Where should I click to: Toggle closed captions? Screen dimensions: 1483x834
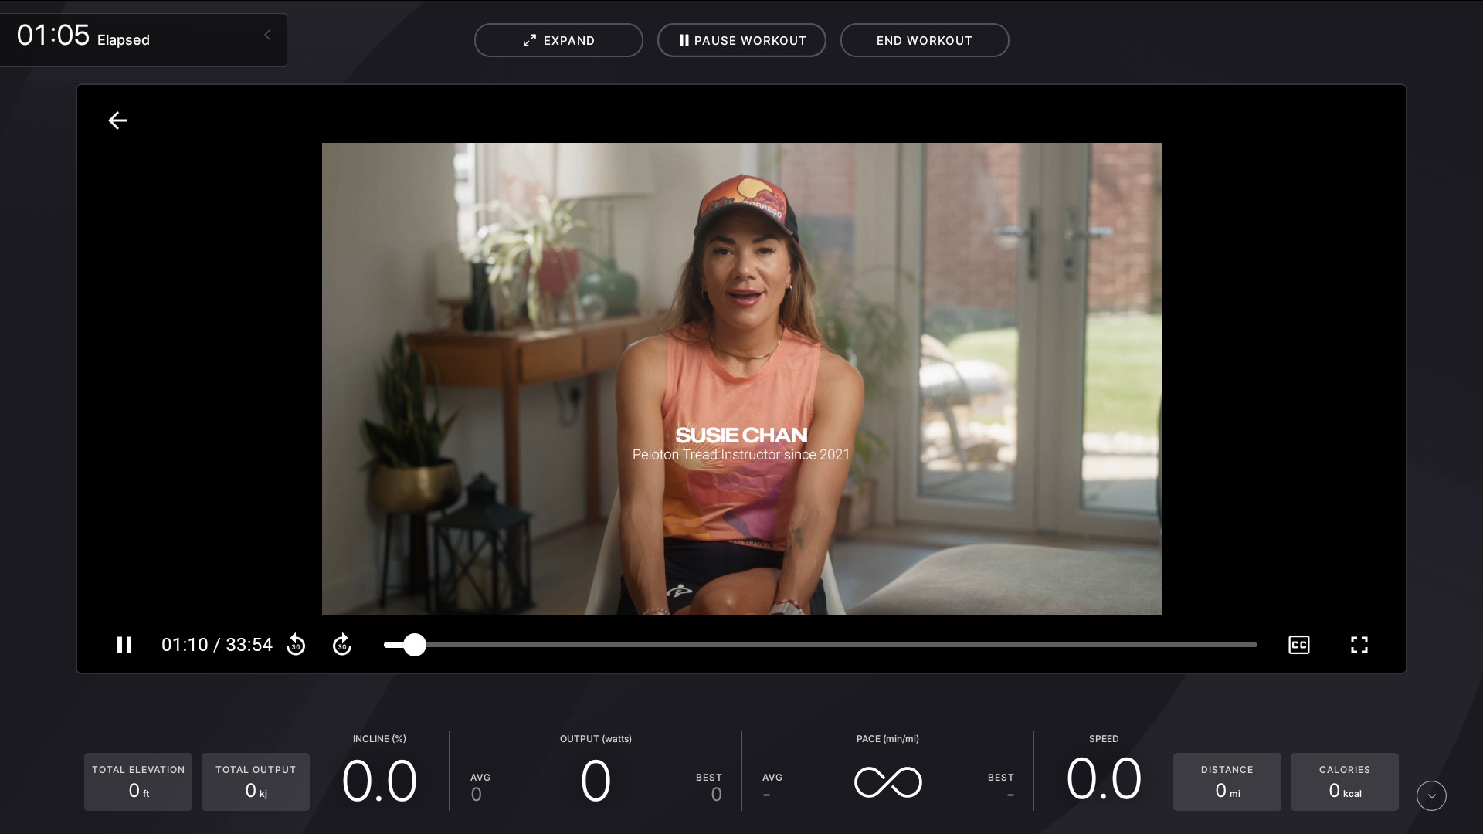1299,645
